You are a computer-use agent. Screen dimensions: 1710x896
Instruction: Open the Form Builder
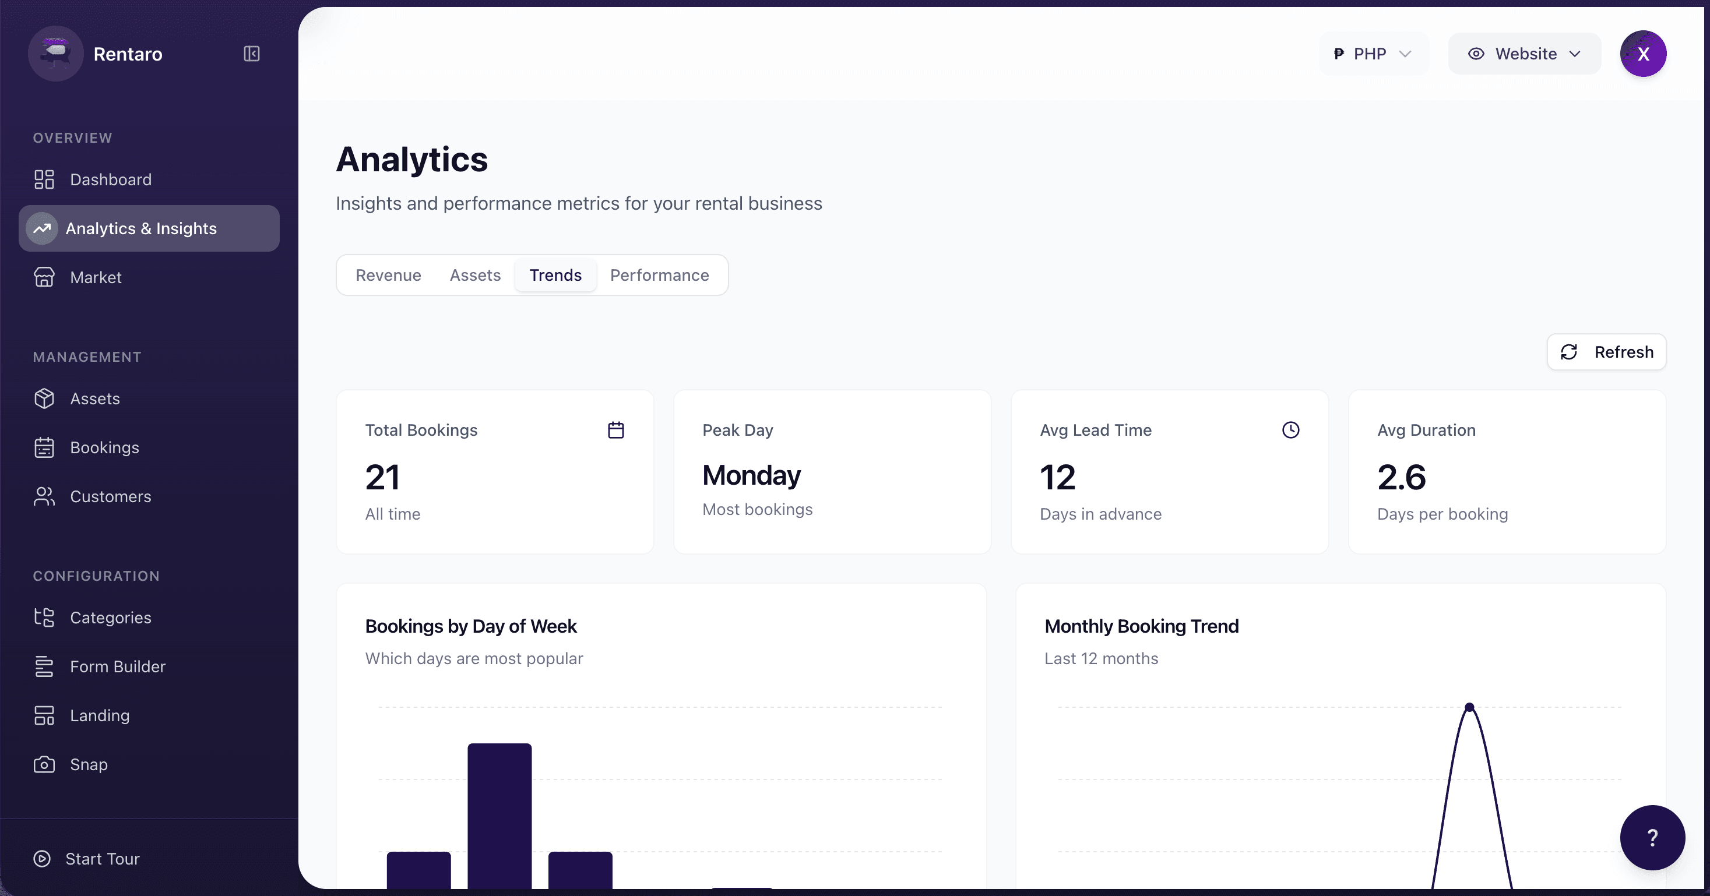click(x=118, y=666)
